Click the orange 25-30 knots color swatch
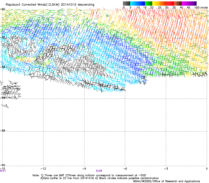209x183 pixels. pos(163,3)
